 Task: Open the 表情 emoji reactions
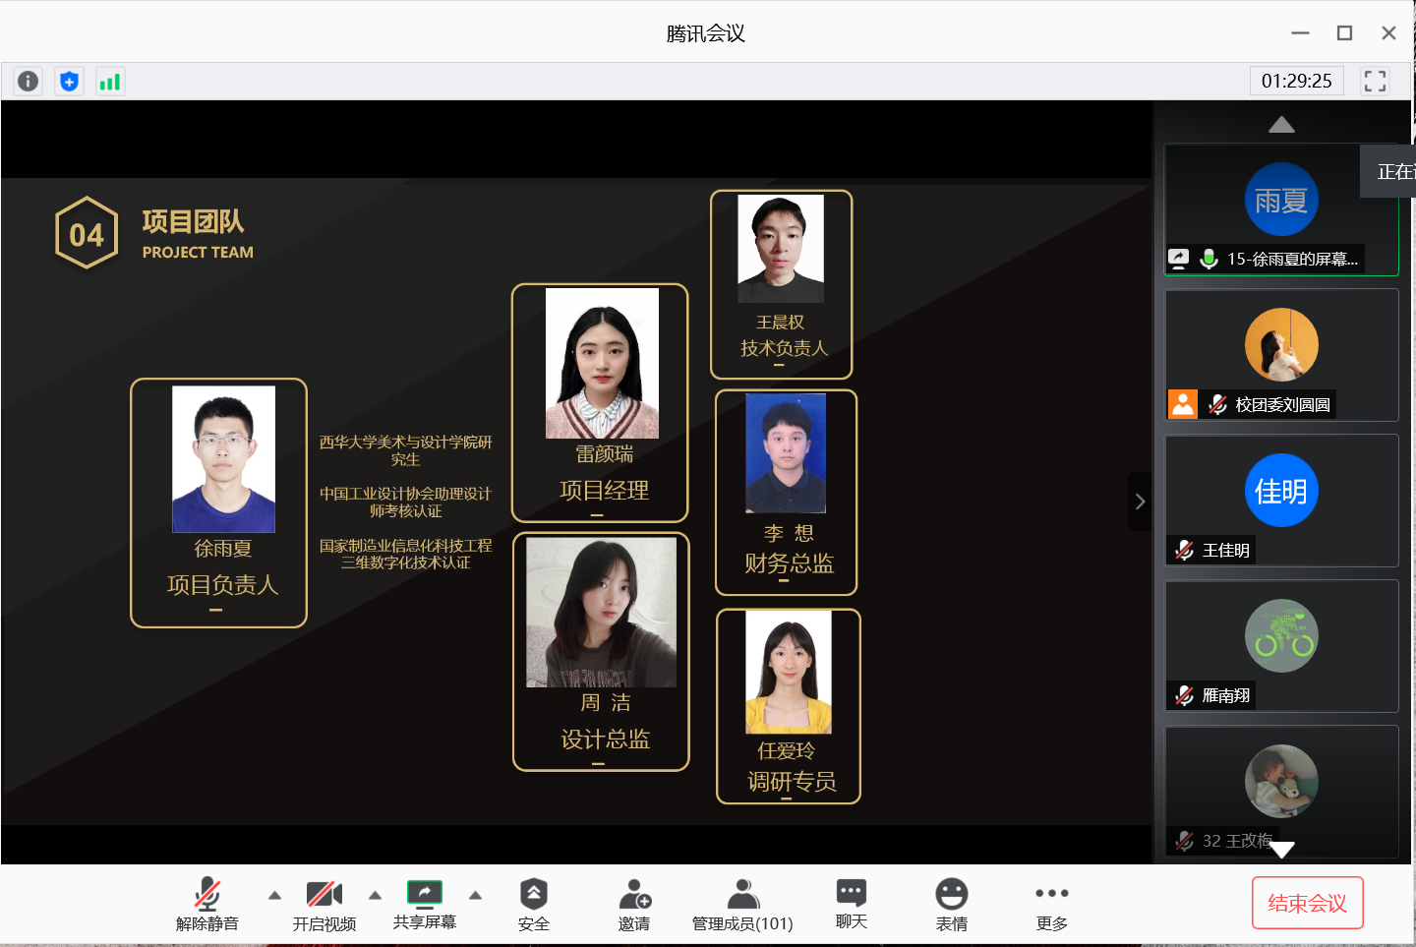(951, 905)
